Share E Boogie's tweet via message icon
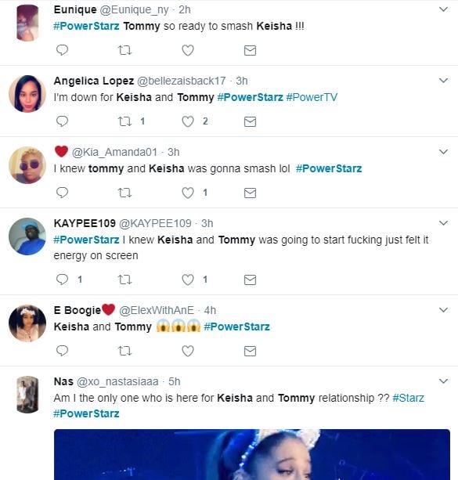 click(x=250, y=351)
